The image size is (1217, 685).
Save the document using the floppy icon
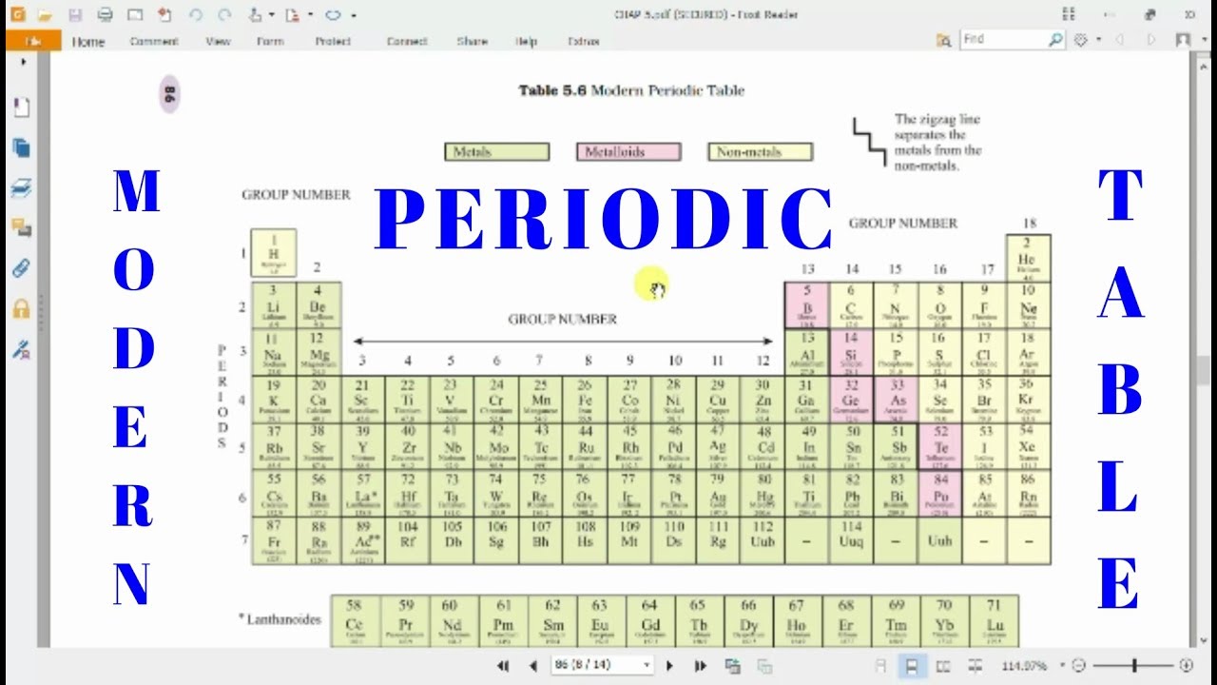click(75, 15)
